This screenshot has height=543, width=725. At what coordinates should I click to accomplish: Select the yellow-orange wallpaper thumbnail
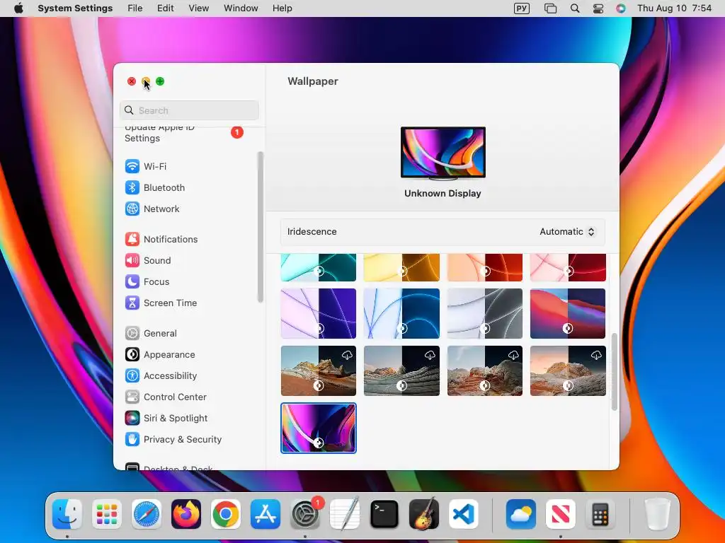pyautogui.click(x=401, y=267)
